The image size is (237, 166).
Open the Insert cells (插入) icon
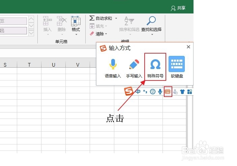(x=47, y=21)
